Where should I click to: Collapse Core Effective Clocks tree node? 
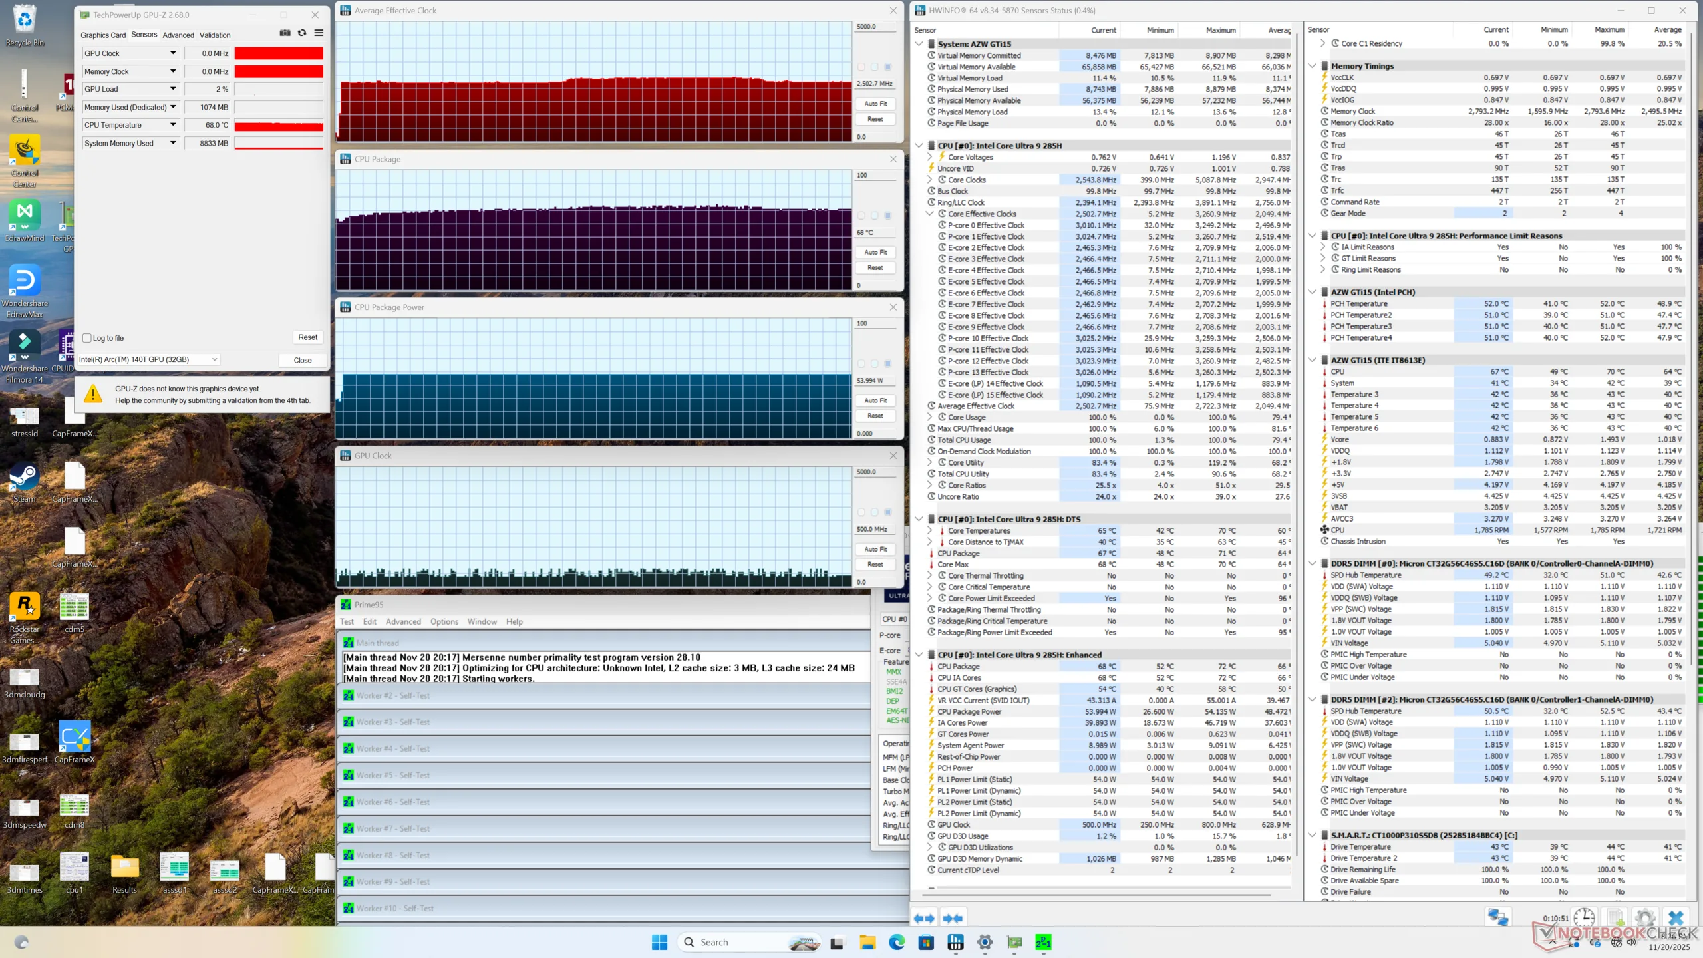click(x=930, y=214)
